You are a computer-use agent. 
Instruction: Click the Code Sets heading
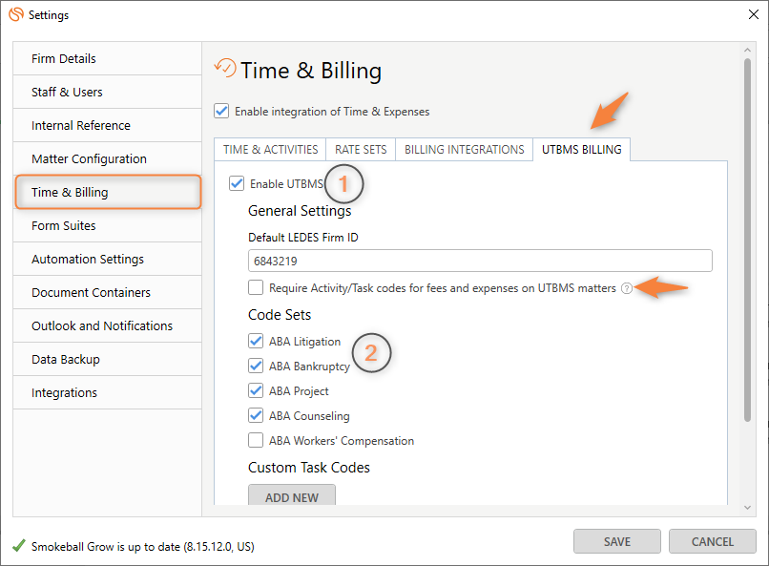280,314
